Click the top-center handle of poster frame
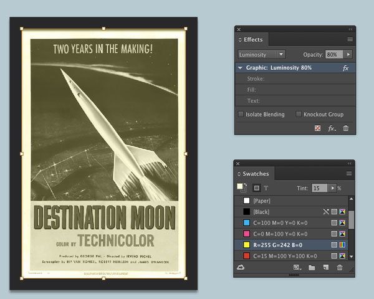This screenshot has height=299, width=374. [x=103, y=29]
